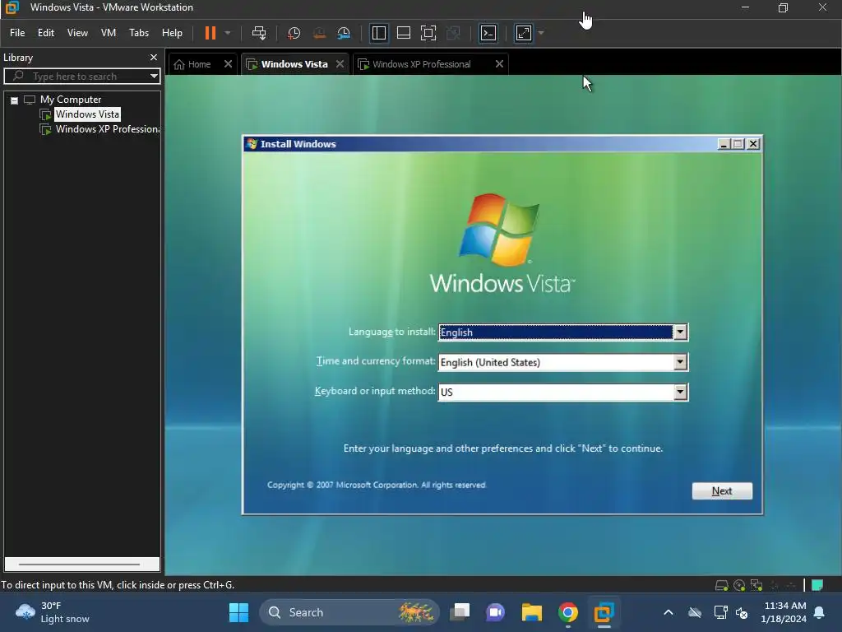This screenshot has height=632, width=842.
Task: Open the View menu
Action: click(x=77, y=33)
